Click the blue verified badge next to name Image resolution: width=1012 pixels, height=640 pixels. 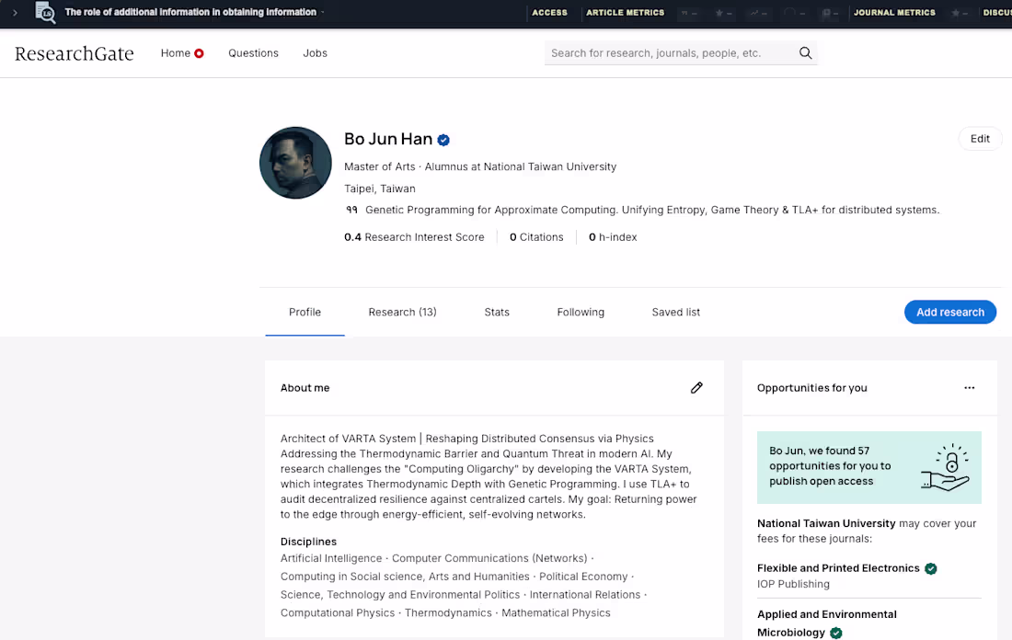click(x=443, y=140)
